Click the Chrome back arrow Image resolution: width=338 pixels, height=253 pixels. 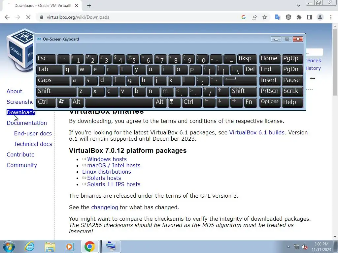pyautogui.click(x=7, y=17)
